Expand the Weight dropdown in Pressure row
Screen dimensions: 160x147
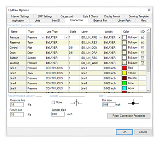point(119,37)
